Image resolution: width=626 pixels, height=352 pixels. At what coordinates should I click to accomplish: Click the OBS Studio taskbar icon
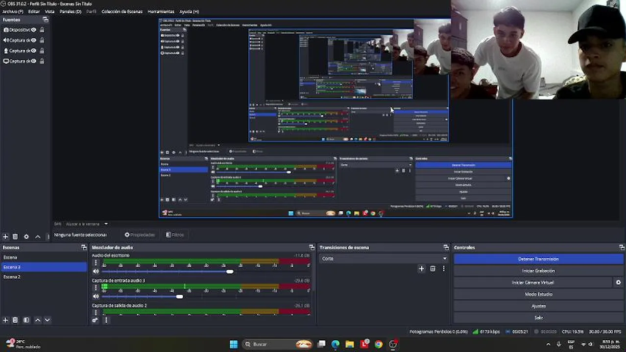coord(393,344)
